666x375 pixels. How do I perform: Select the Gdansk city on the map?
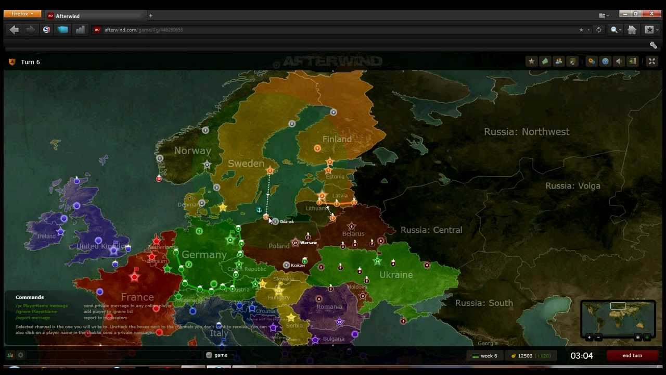pos(275,221)
